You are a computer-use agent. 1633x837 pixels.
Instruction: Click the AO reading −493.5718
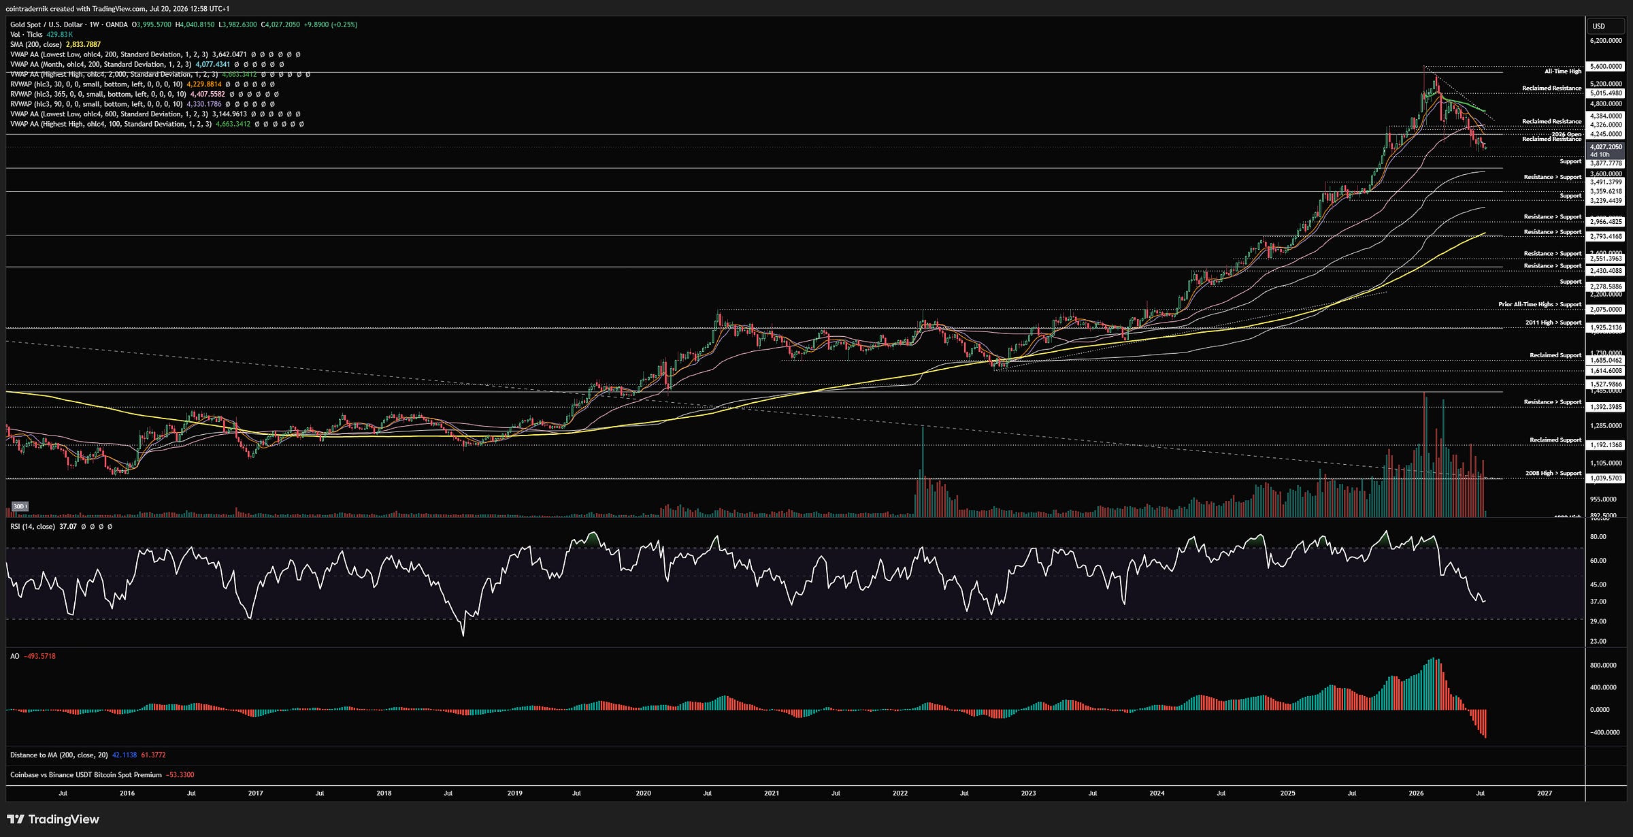tap(39, 657)
